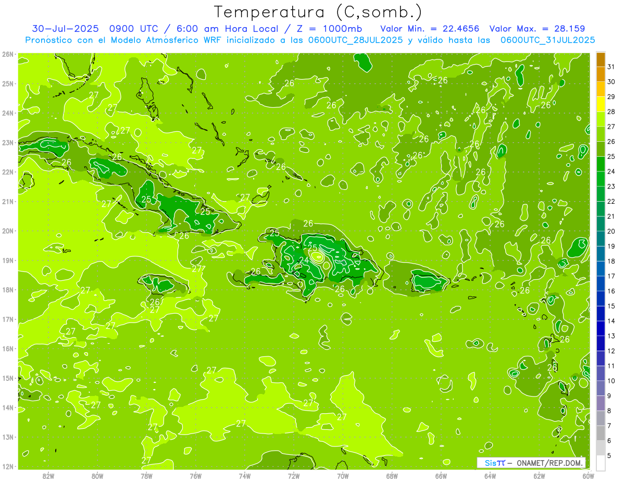Click the '22N' latitude axis label
The height and width of the screenshot is (483, 625).
click(8, 172)
